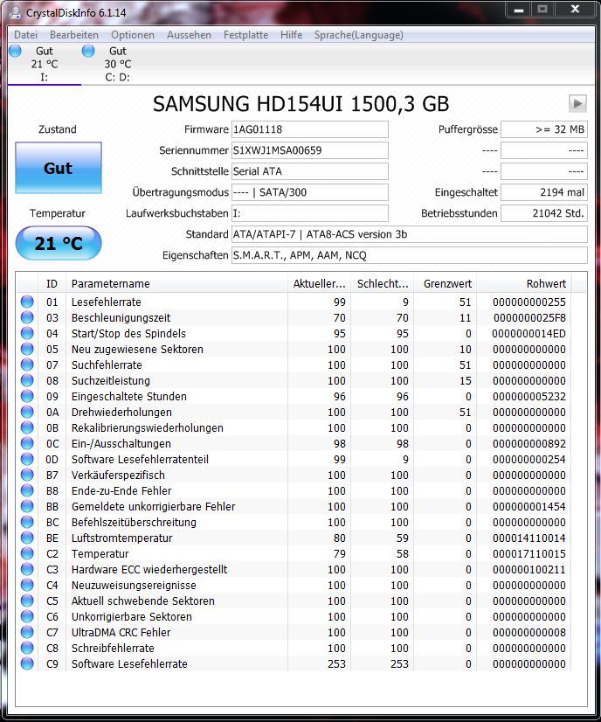Viewport: 601px width, 722px height.
Task: Click the ID column header
Action: click(x=52, y=283)
